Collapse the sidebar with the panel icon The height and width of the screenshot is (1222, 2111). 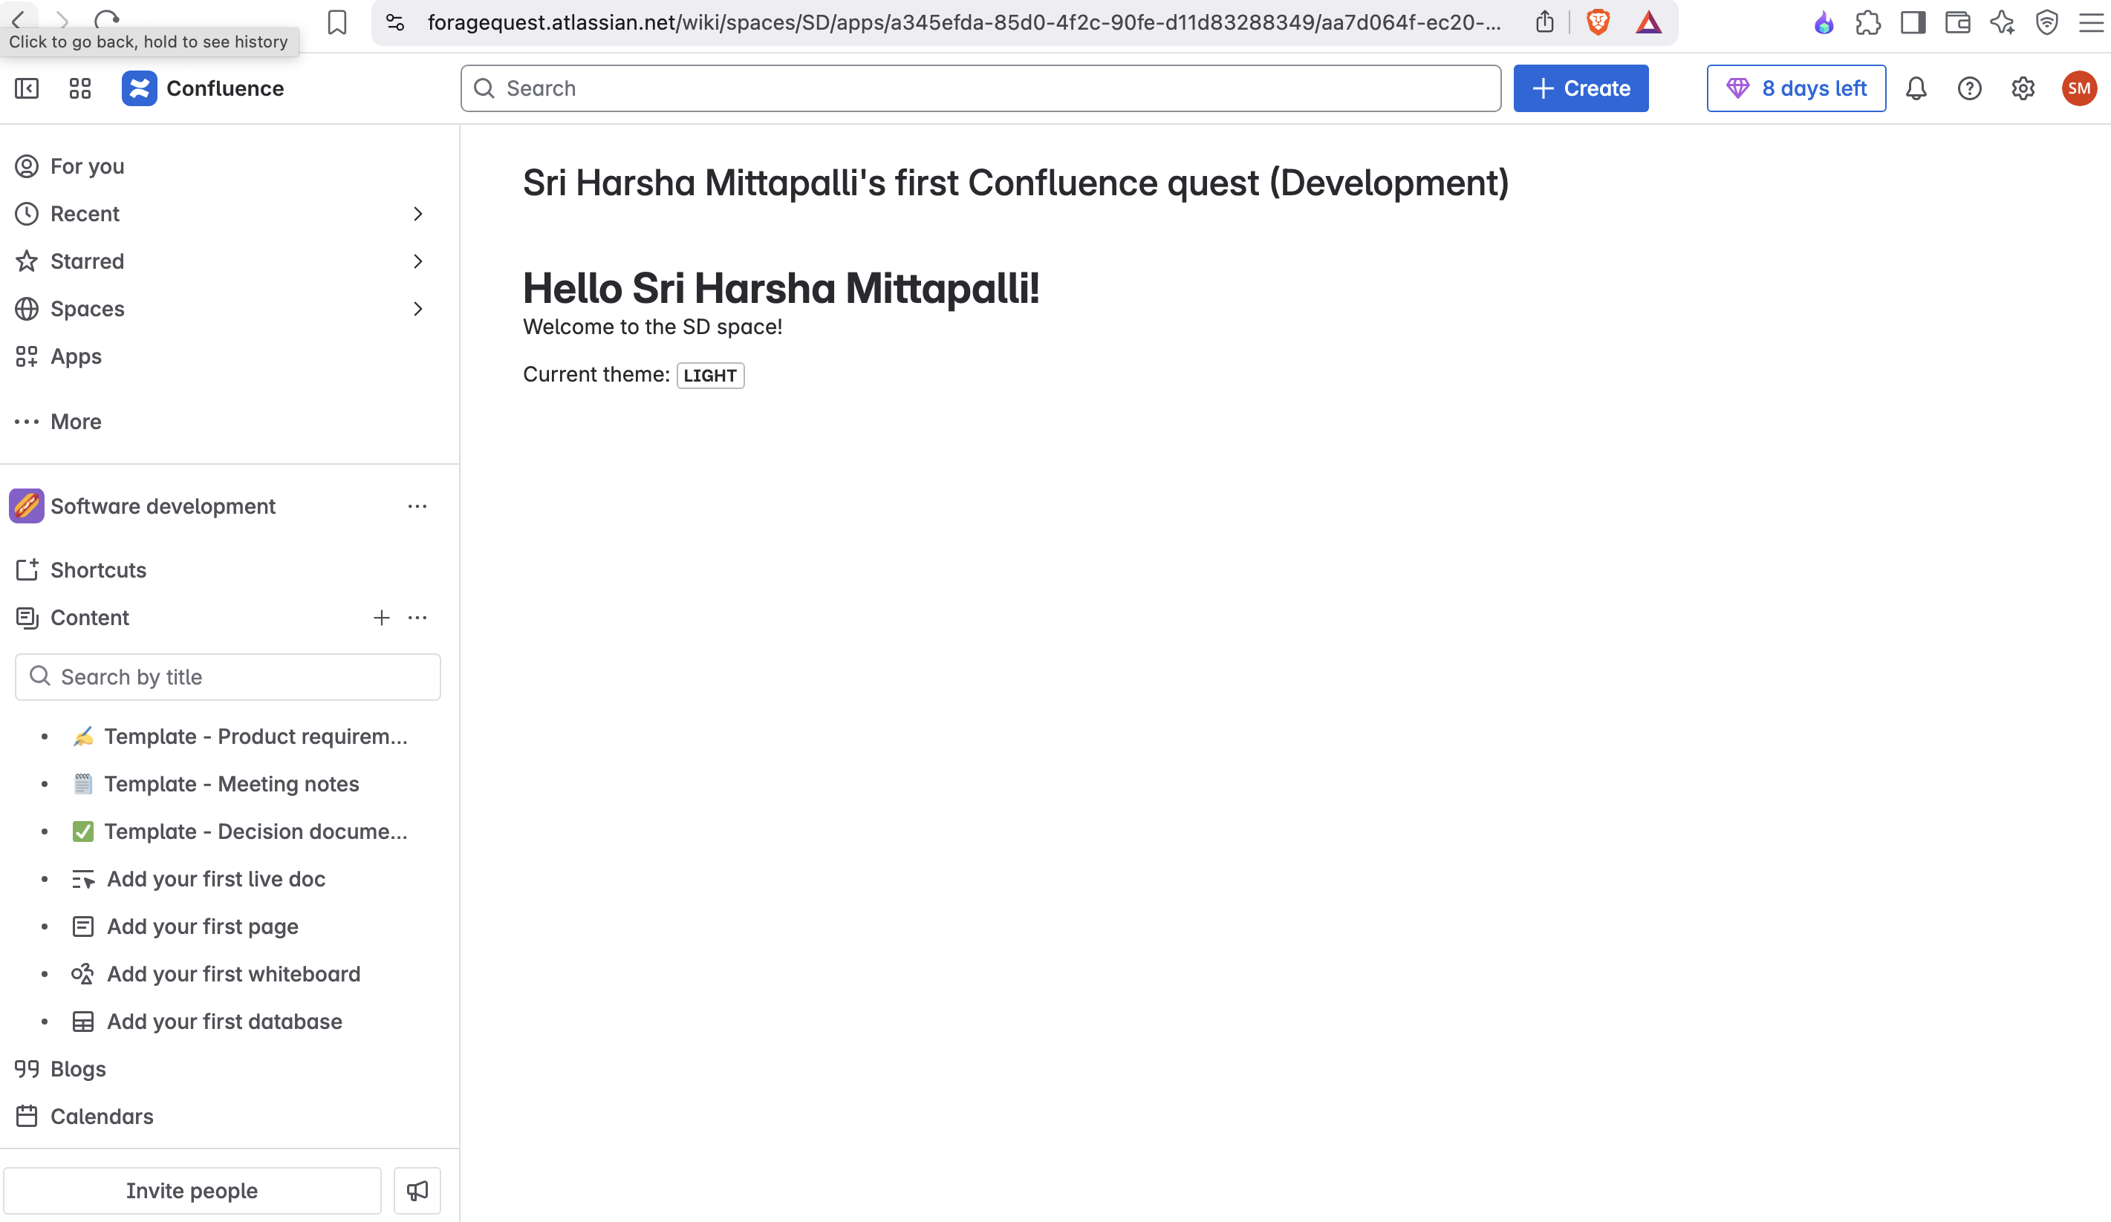tap(27, 89)
